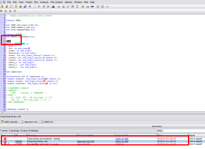
Task: Click the redo arrow icon
Action: pos(48,6)
